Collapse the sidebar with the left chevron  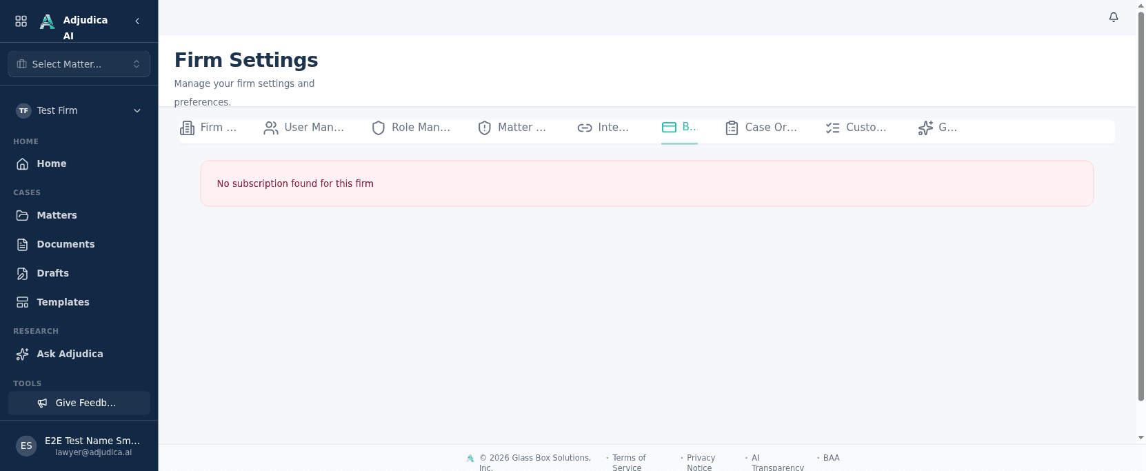click(137, 21)
